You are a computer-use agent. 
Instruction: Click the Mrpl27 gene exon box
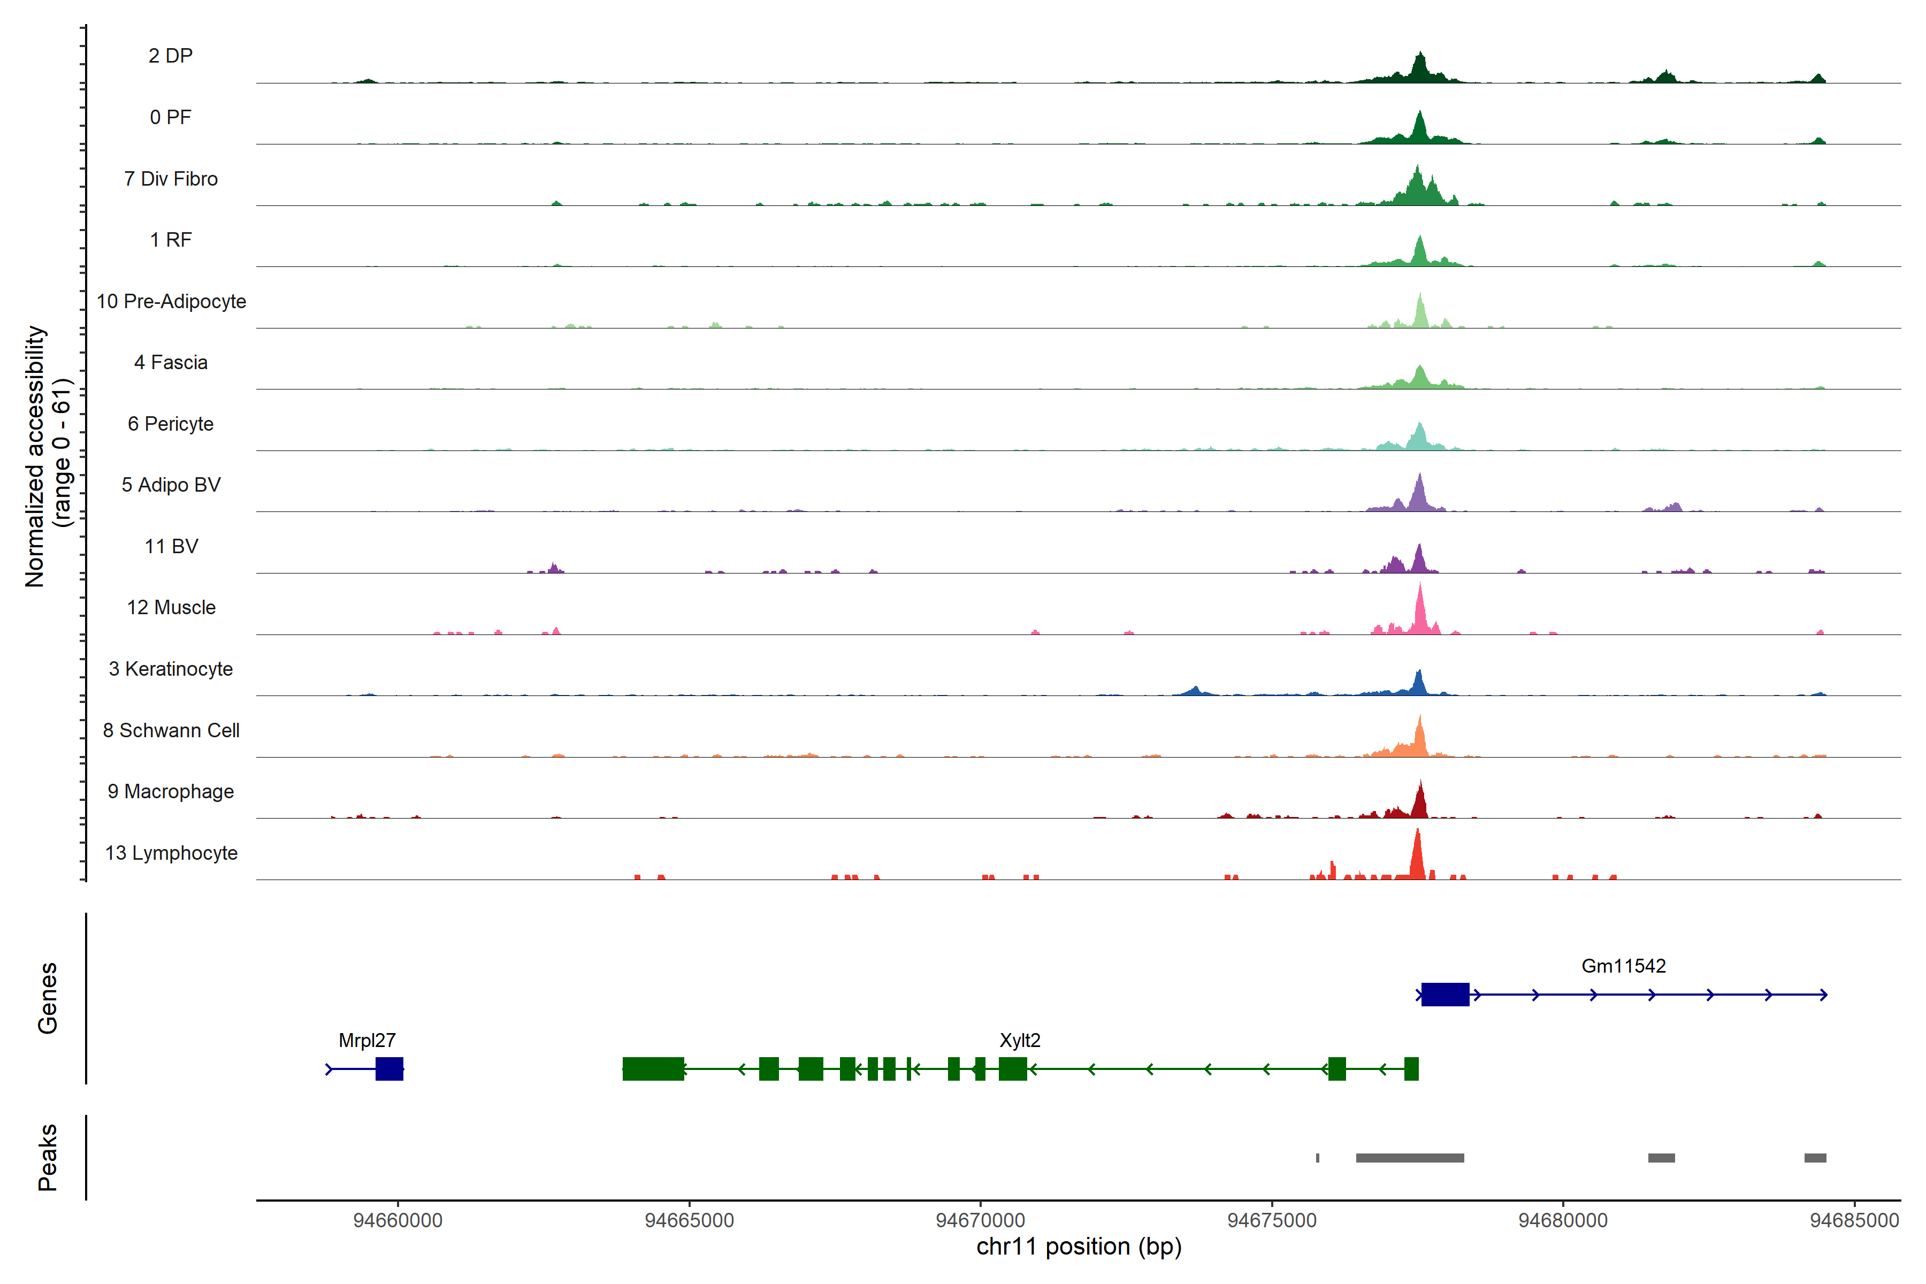tap(389, 1068)
